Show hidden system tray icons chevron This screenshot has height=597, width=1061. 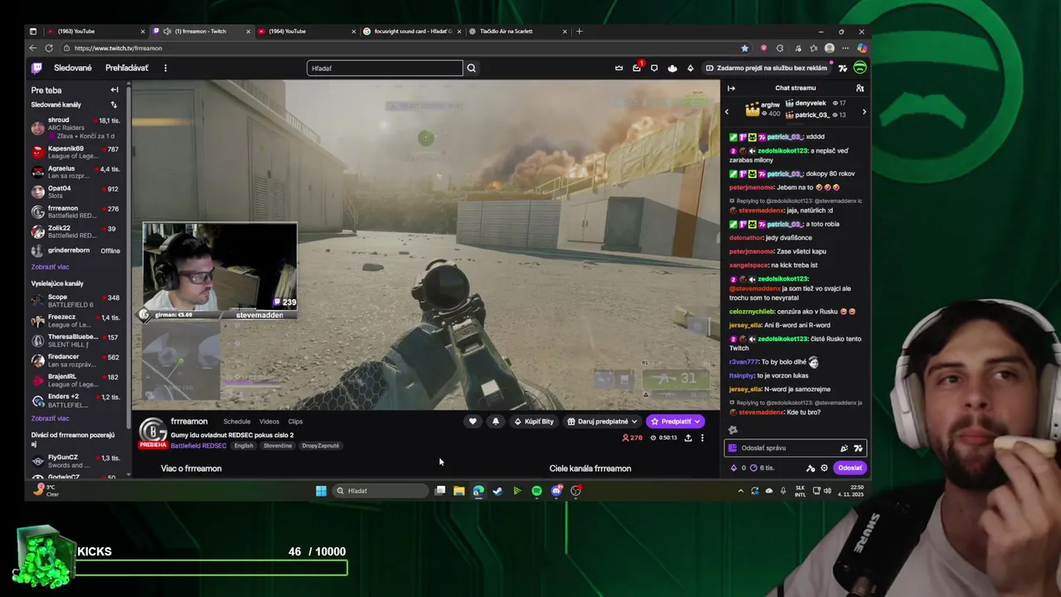pos(740,491)
